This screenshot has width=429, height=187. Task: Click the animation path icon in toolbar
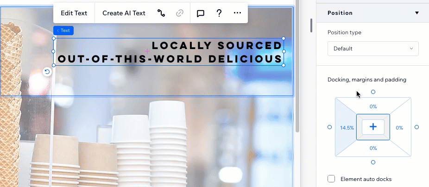pos(161,13)
